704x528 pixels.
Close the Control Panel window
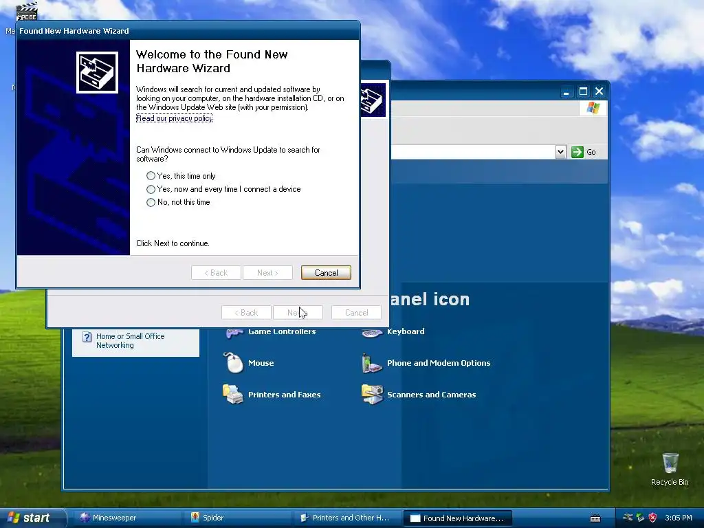[599, 91]
